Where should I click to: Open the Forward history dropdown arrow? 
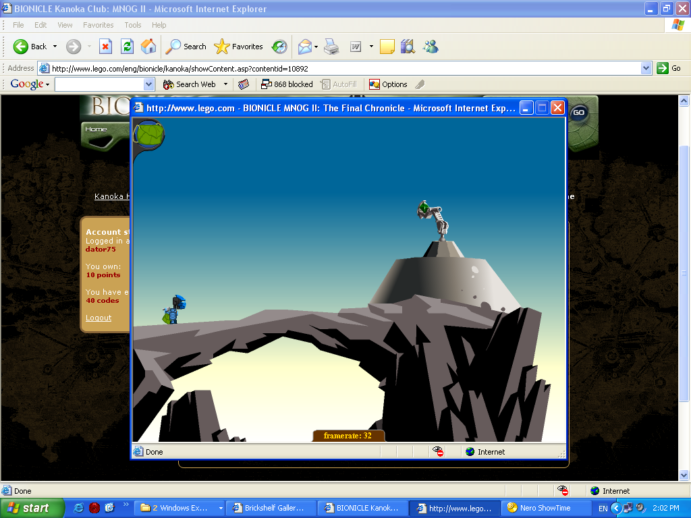coord(90,47)
